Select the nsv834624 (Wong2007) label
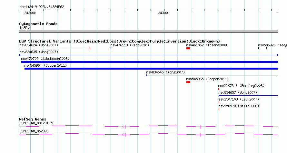The height and width of the screenshot is (153, 287). (39, 45)
